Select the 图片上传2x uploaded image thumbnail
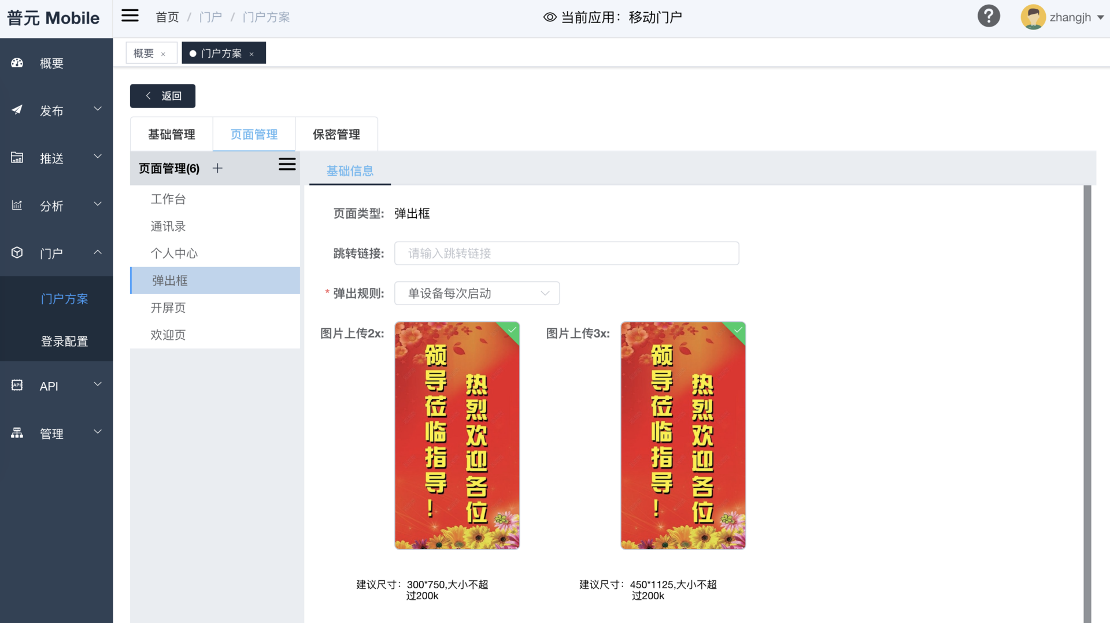The height and width of the screenshot is (623, 1110). click(457, 435)
